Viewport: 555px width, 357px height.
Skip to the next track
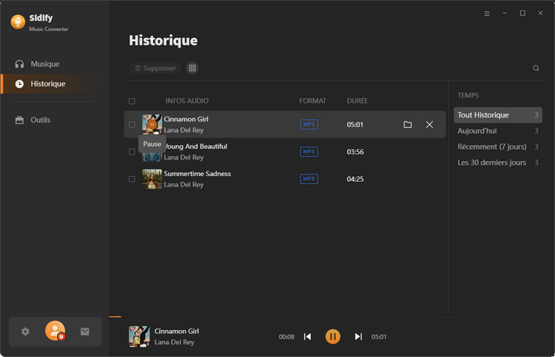coord(358,336)
